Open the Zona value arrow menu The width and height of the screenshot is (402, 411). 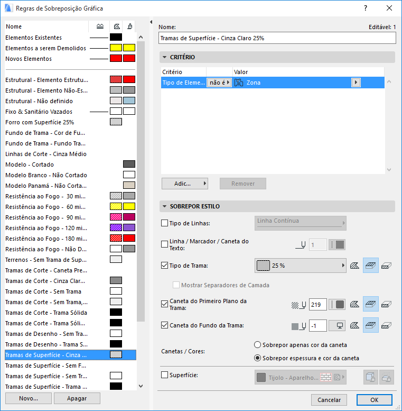[356, 83]
